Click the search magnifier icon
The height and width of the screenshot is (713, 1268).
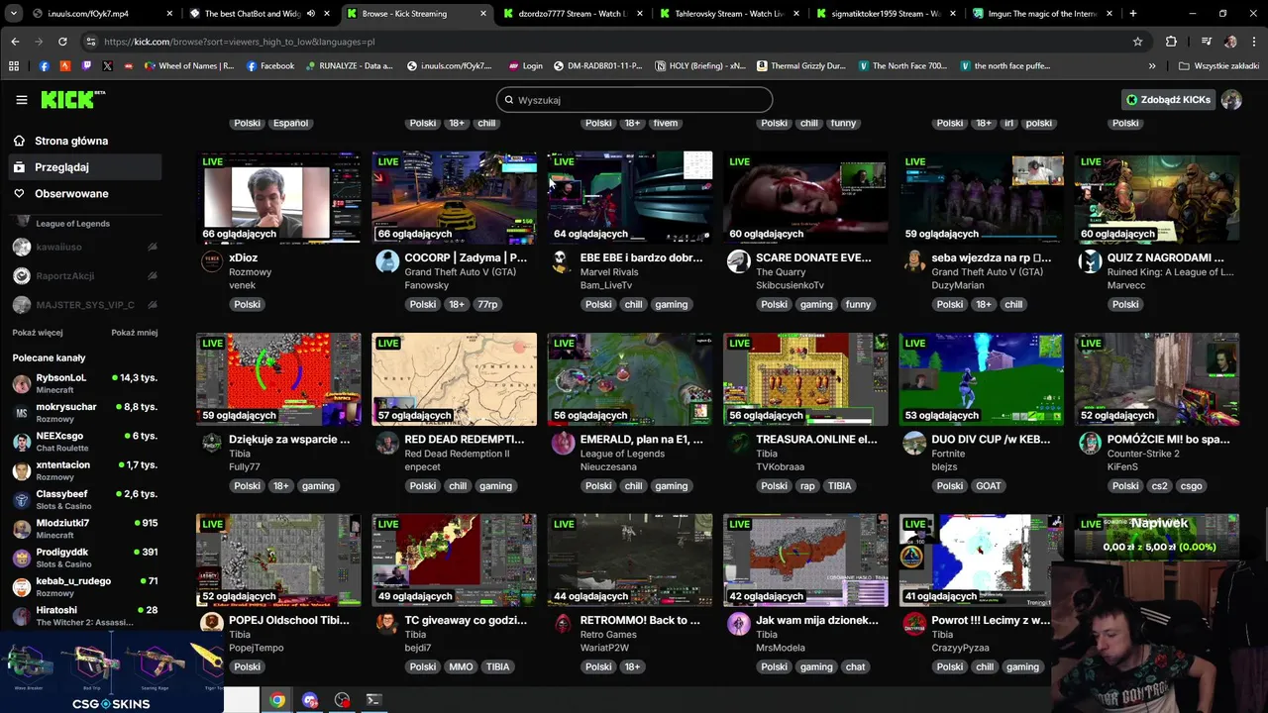click(509, 100)
